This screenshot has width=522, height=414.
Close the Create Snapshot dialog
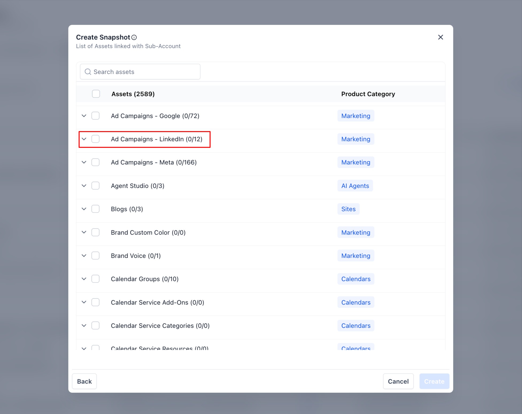point(440,37)
